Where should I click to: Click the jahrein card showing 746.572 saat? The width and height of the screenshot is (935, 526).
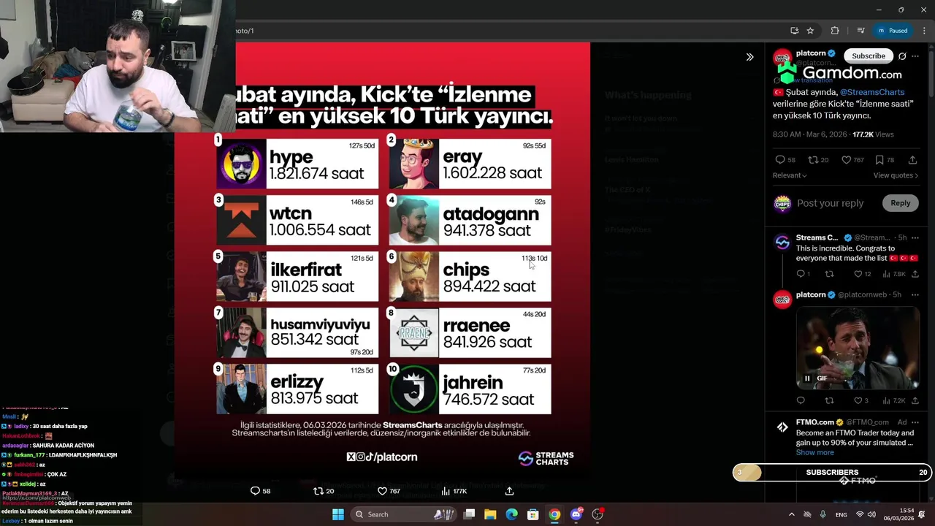coord(470,389)
